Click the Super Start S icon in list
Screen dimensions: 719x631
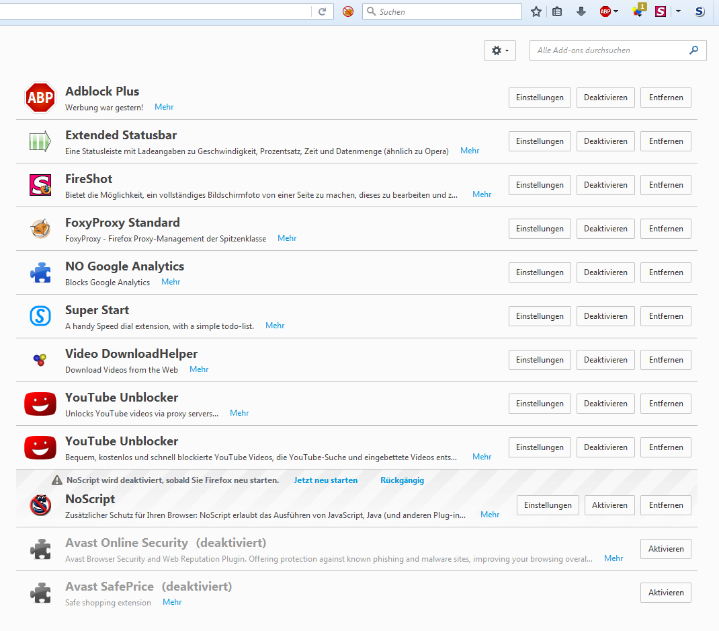pos(40,316)
